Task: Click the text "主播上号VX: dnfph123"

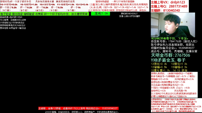Action: click(x=168, y=2)
